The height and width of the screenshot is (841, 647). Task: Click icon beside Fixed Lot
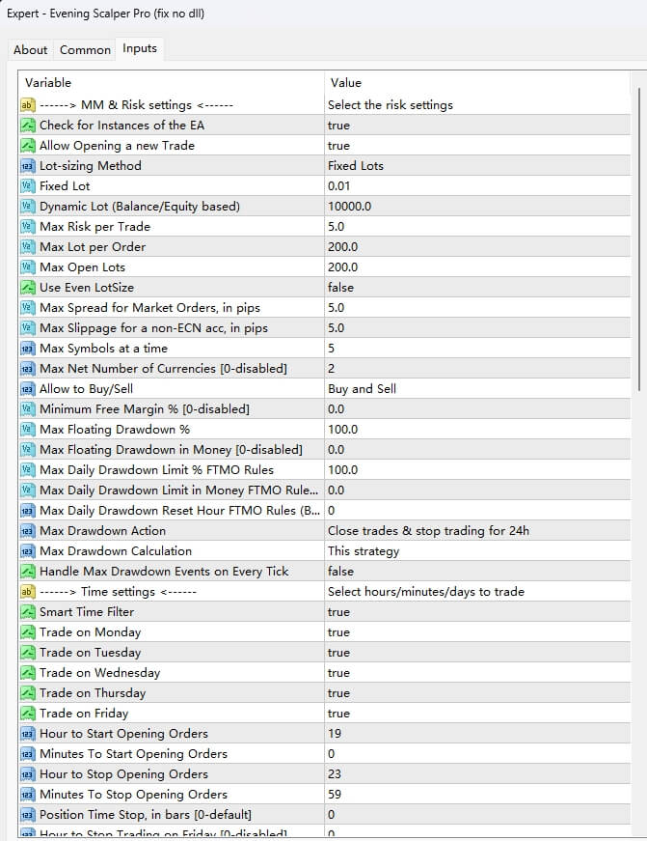click(27, 186)
